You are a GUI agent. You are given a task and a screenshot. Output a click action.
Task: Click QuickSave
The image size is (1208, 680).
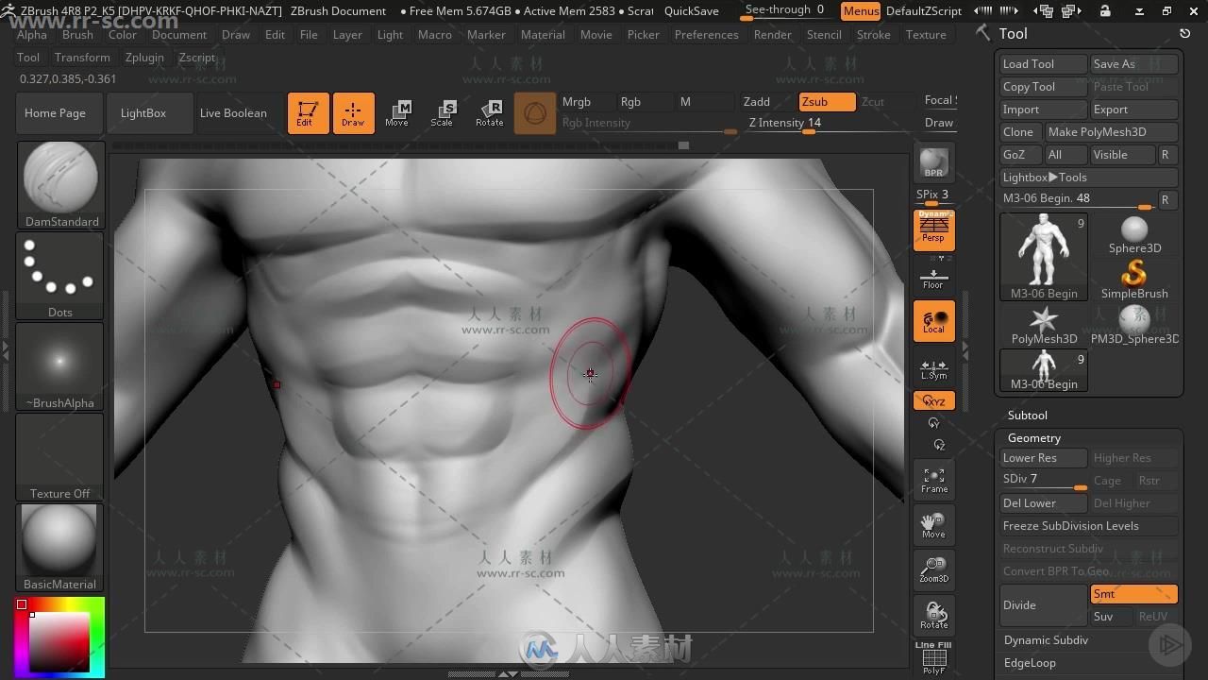(x=692, y=11)
